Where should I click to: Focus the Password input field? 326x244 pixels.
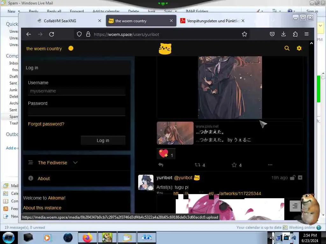coord(76,112)
